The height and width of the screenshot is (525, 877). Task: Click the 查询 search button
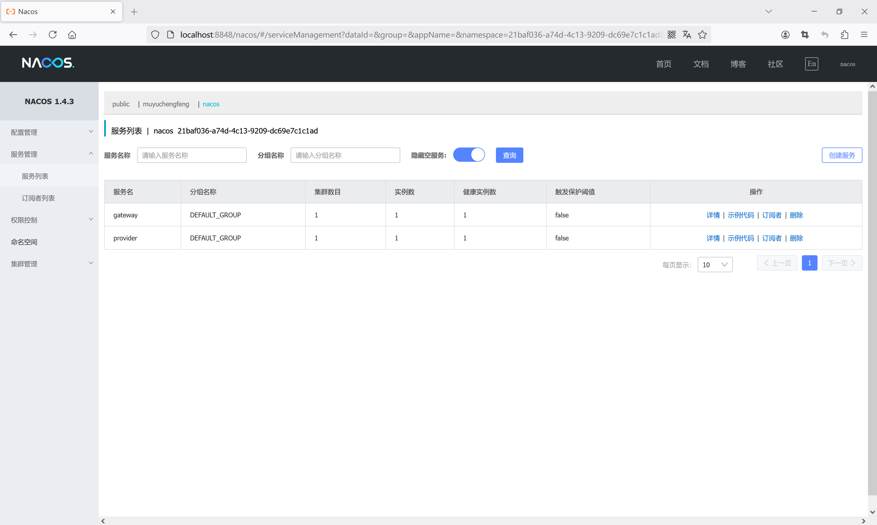tap(509, 155)
